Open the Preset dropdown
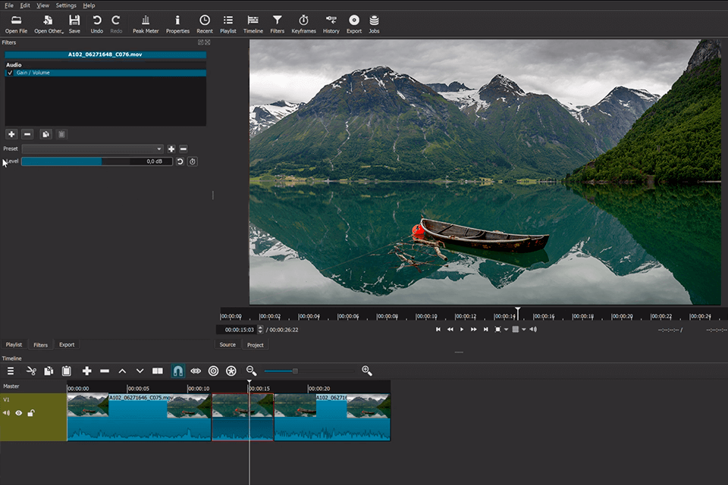The height and width of the screenshot is (485, 728). click(93, 149)
